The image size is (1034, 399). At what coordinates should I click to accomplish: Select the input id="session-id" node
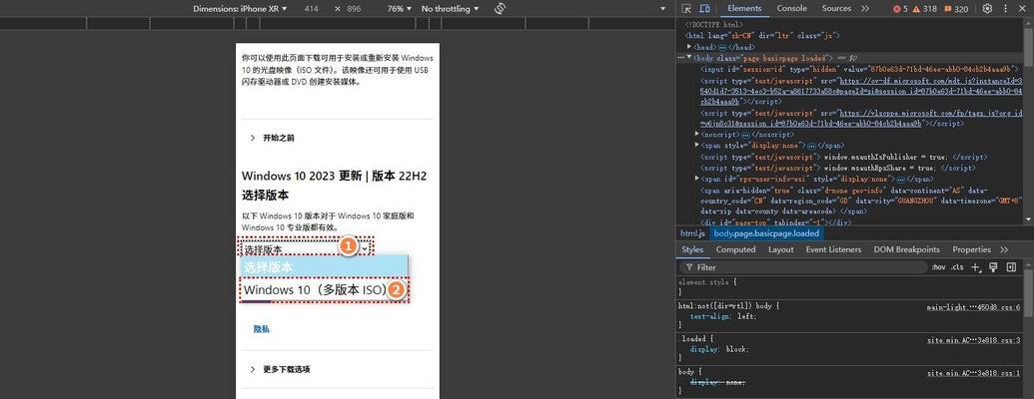coord(859,69)
